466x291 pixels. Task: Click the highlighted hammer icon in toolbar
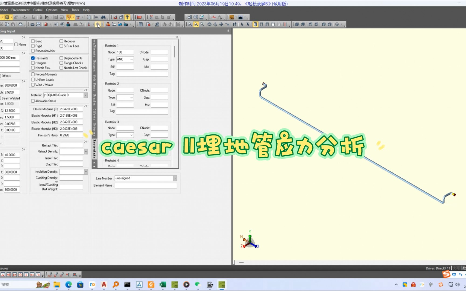127,18
